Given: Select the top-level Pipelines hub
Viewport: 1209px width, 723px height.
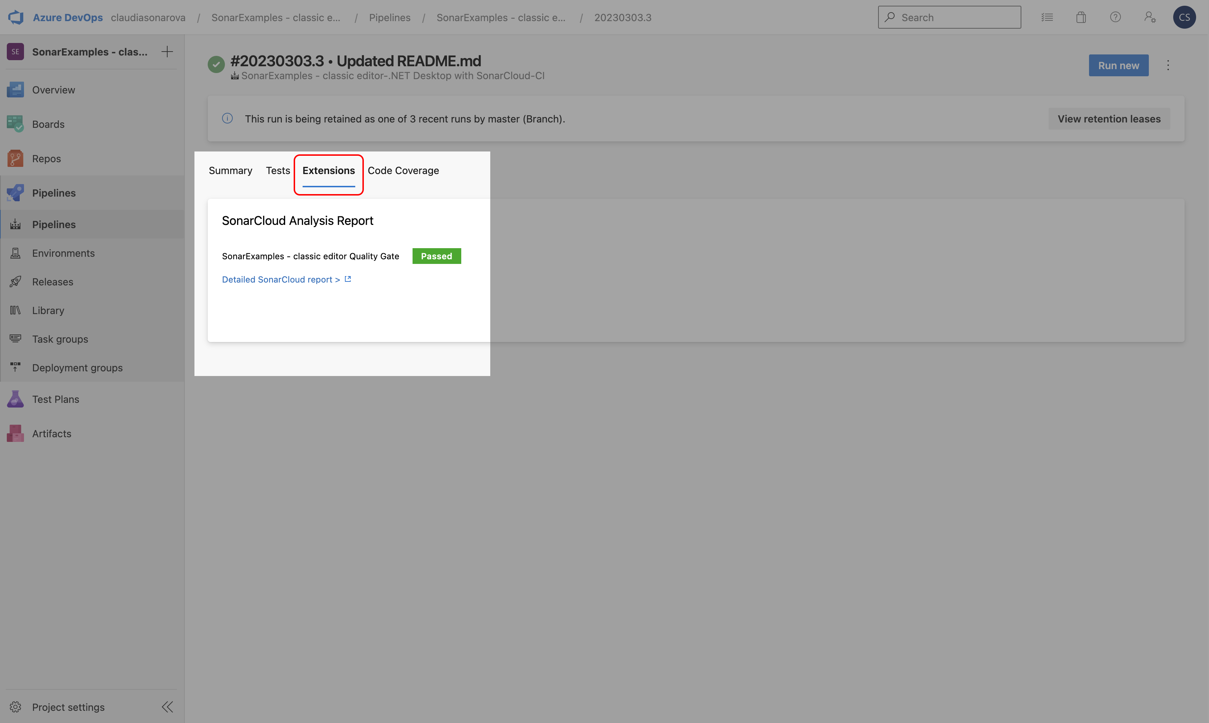Looking at the screenshot, I should (x=92, y=193).
